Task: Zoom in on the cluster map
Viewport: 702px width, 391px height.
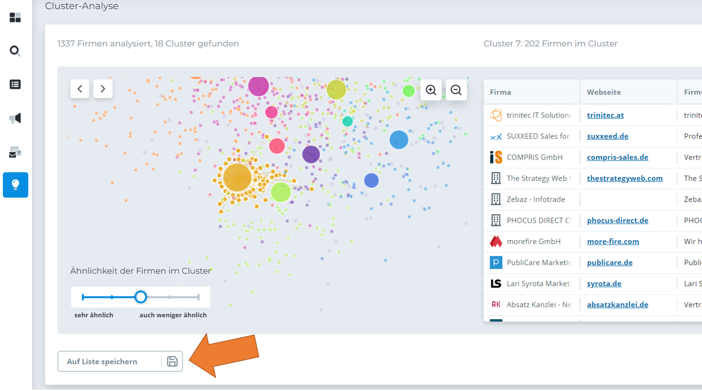Action: click(x=431, y=90)
